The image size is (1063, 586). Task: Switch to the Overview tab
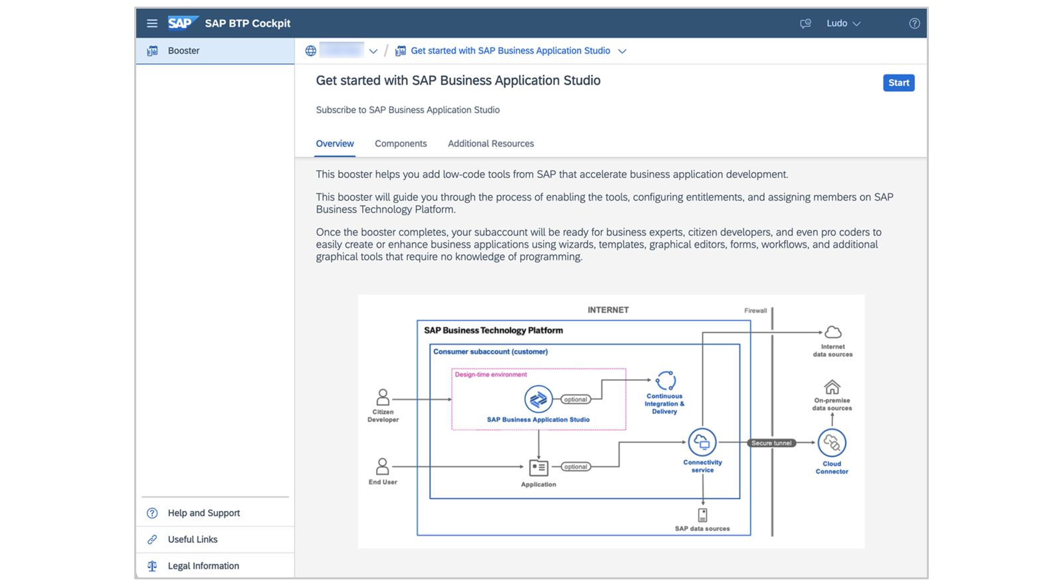tap(335, 144)
